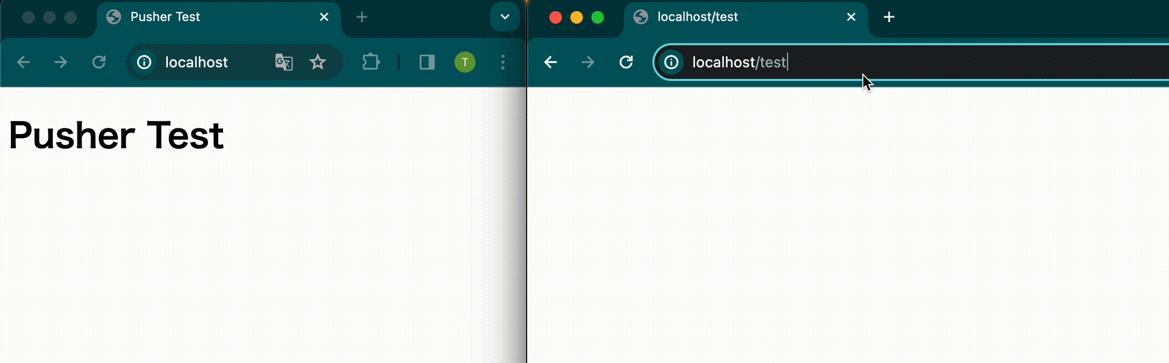Close the Pusher Test tab
The width and height of the screenshot is (1169, 363).
click(x=324, y=17)
